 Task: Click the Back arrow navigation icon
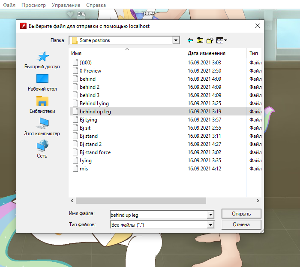pos(190,40)
